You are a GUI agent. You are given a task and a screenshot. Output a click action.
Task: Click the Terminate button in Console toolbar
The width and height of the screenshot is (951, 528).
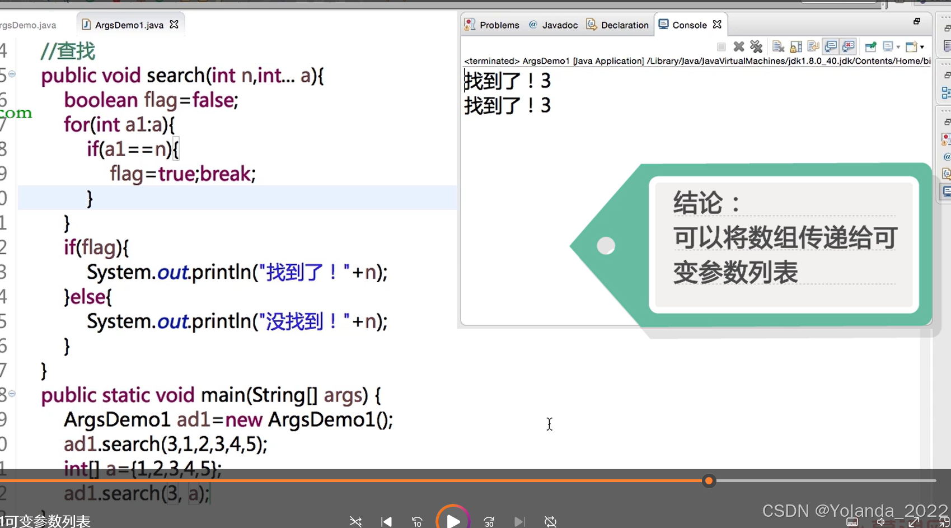pyautogui.click(x=722, y=47)
